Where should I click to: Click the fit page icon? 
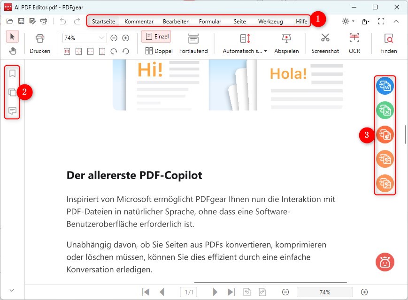coord(78,52)
